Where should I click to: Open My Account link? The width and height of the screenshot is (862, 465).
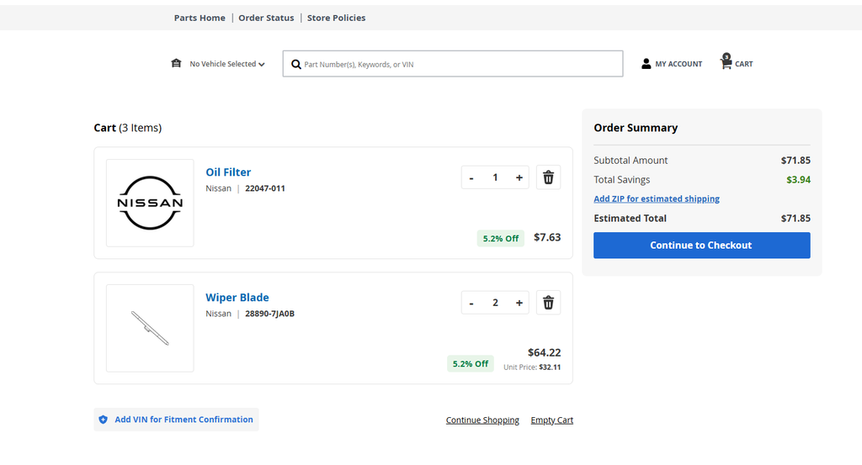pyautogui.click(x=678, y=64)
